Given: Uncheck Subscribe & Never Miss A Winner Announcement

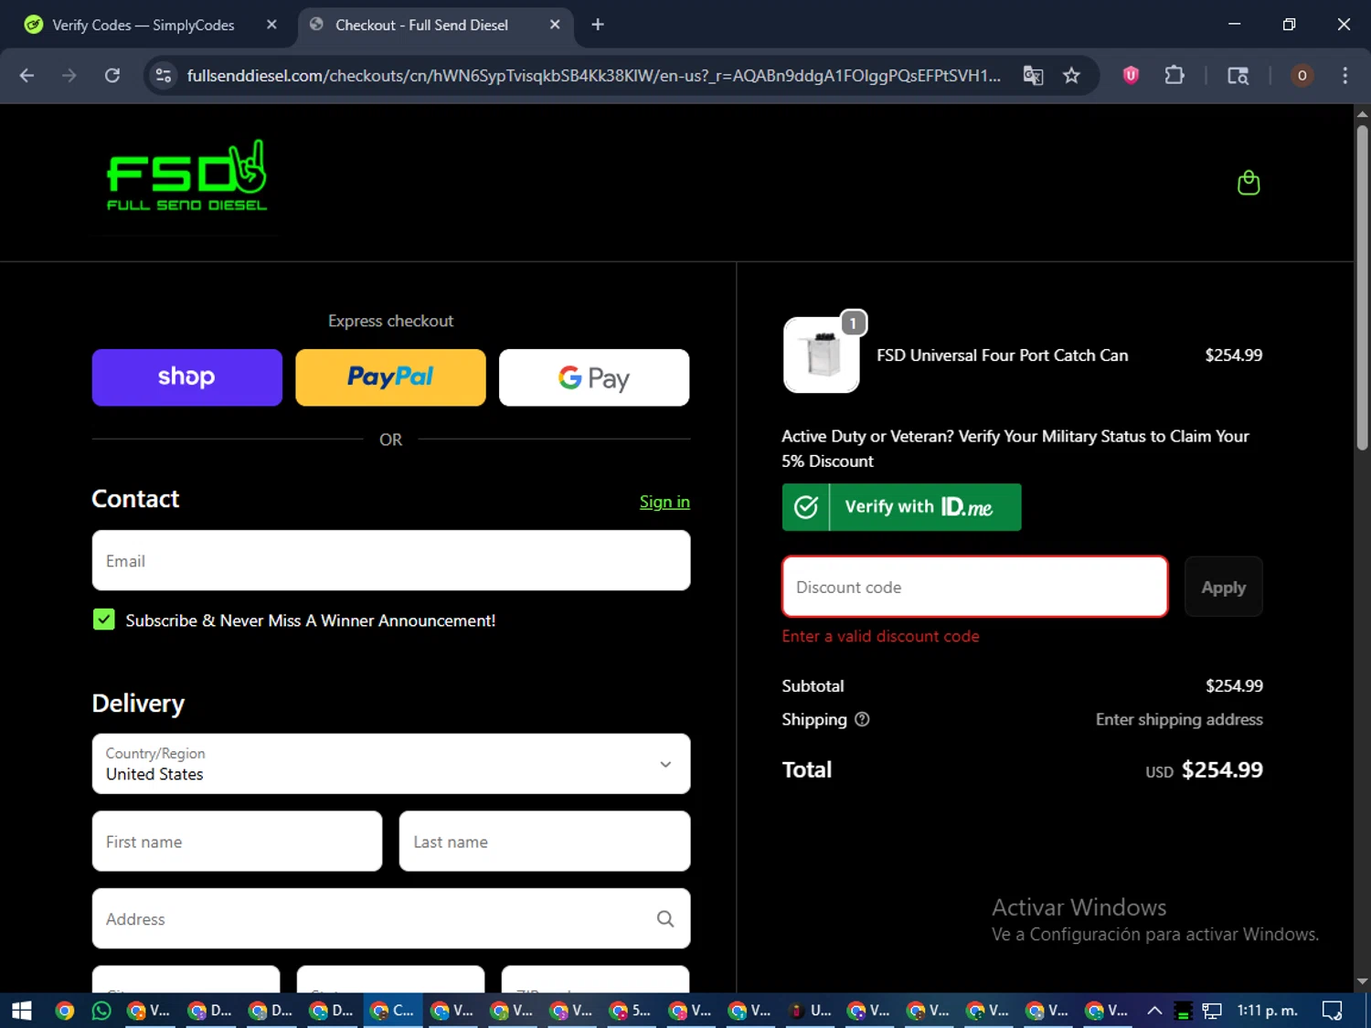Looking at the screenshot, I should click(x=104, y=620).
